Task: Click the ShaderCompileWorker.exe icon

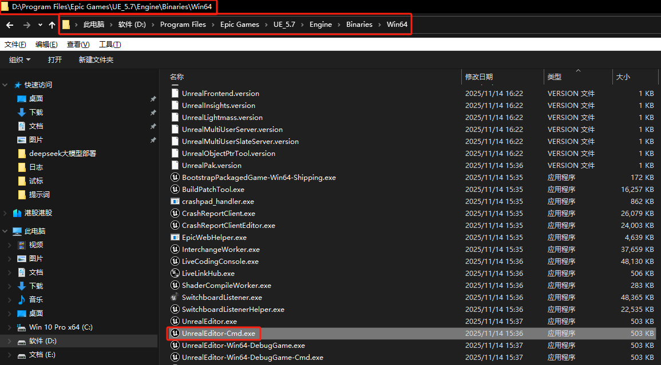Action: (175, 286)
